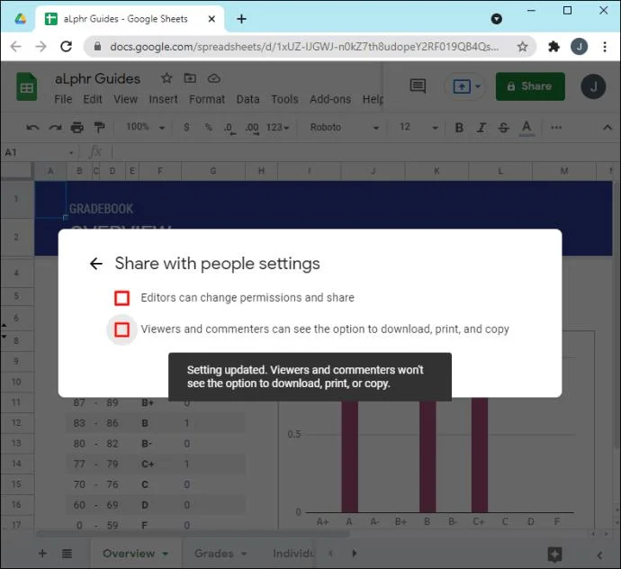Open Chrome profile J icon
Viewport: 621px width, 569px height.
pyautogui.click(x=579, y=46)
